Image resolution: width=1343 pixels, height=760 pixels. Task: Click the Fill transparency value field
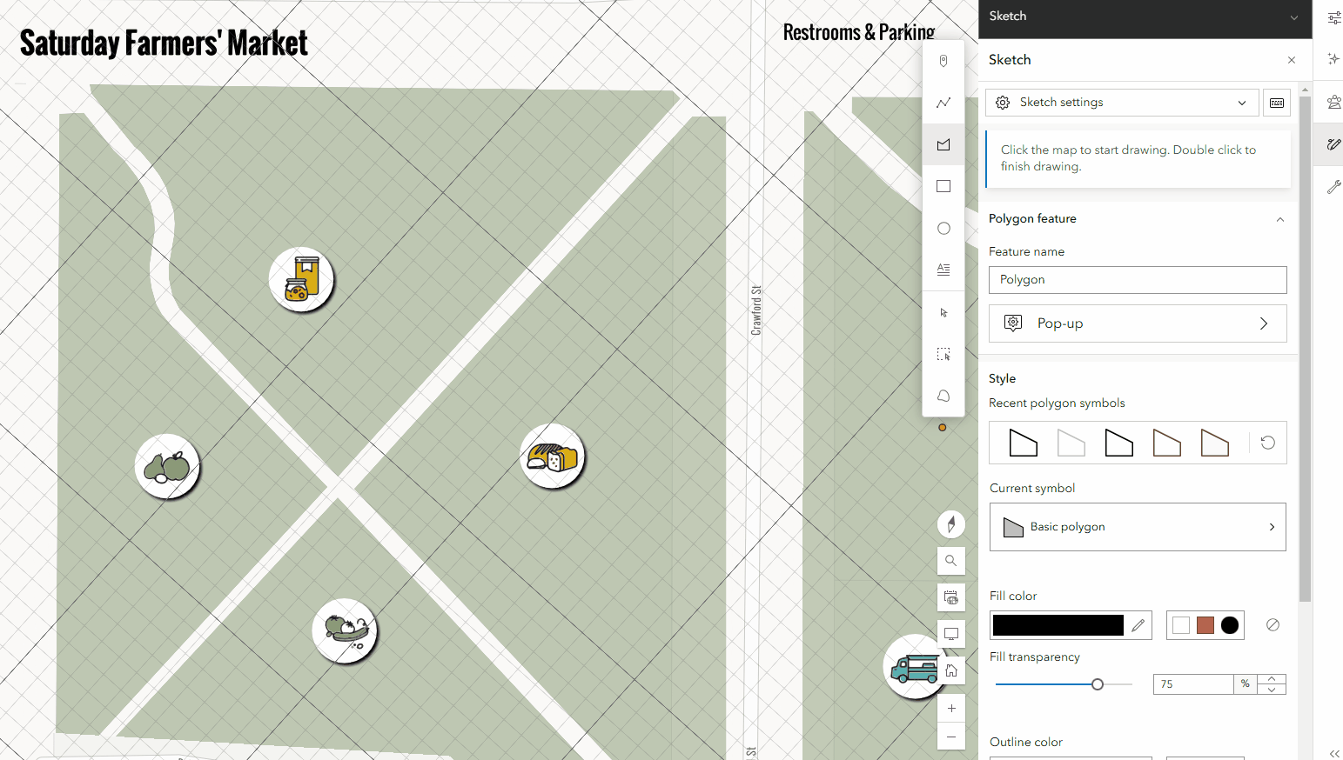point(1193,684)
